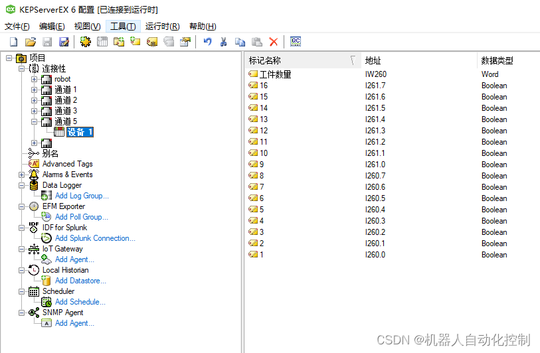
Task: Expand the Alarms & Events node
Action: click(22, 175)
